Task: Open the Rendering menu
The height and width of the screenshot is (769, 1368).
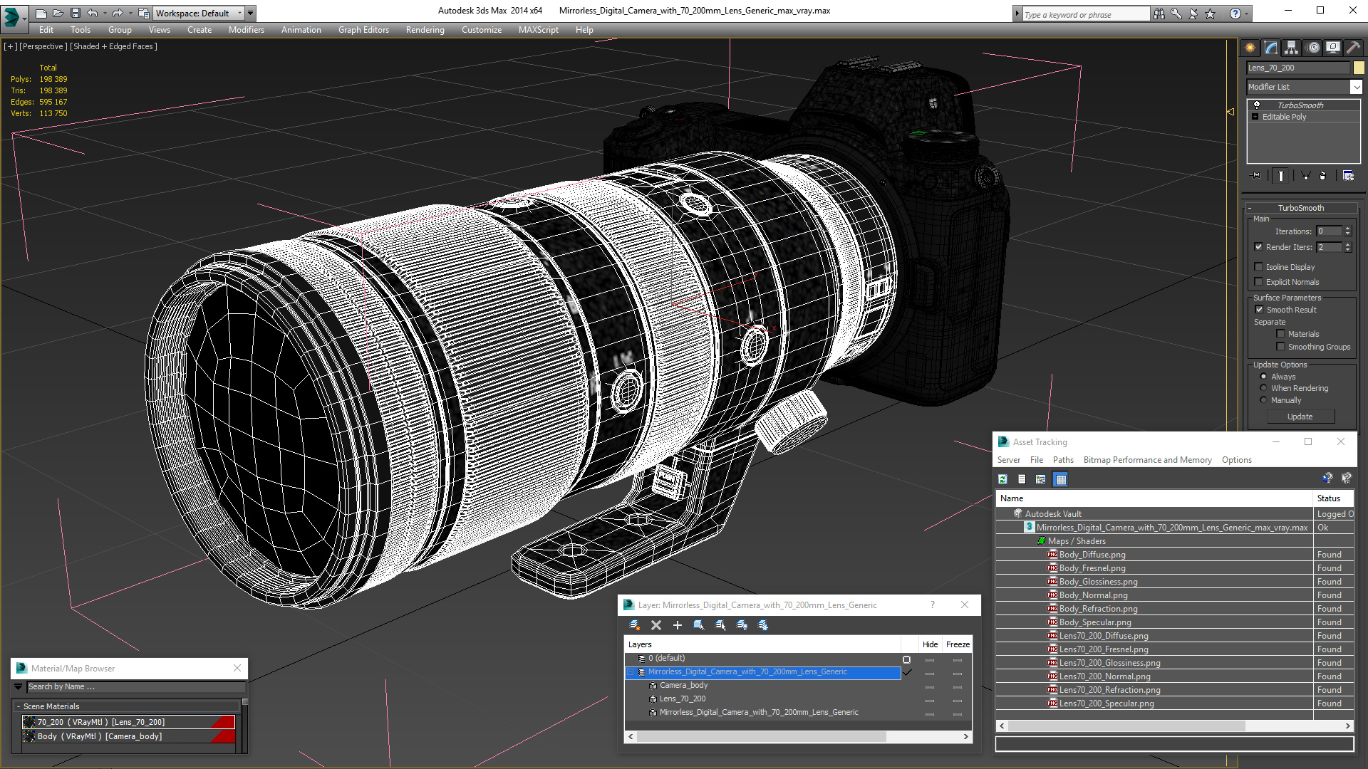Action: click(425, 30)
